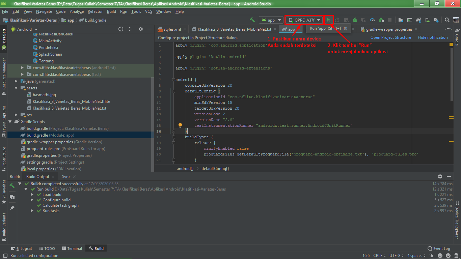This screenshot has height=259, width=461.
Task: Expand the res folder
Action: coord(16,115)
